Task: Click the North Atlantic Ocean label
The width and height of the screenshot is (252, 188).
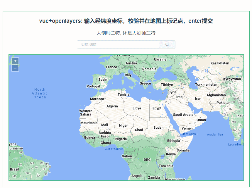Action: pos(40,93)
